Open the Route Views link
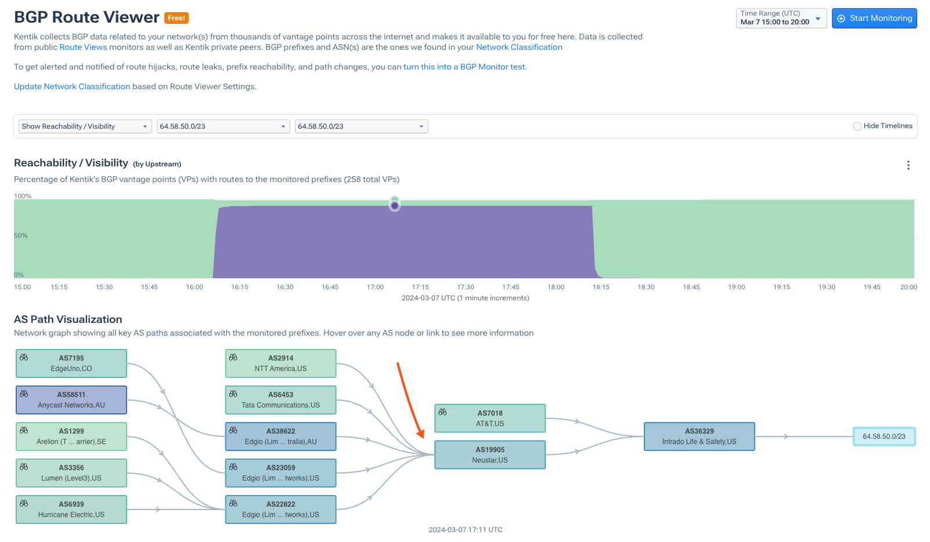 click(83, 47)
